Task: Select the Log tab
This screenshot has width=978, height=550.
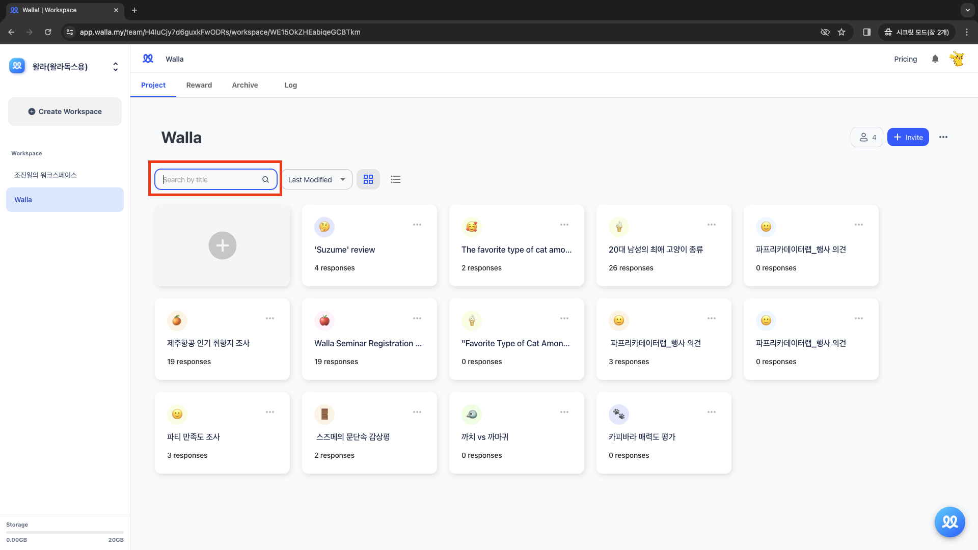Action: click(x=291, y=85)
